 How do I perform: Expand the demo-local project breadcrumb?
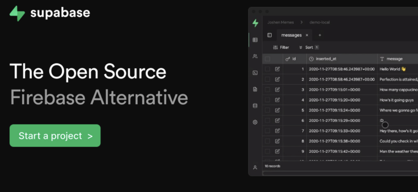[x=320, y=23]
